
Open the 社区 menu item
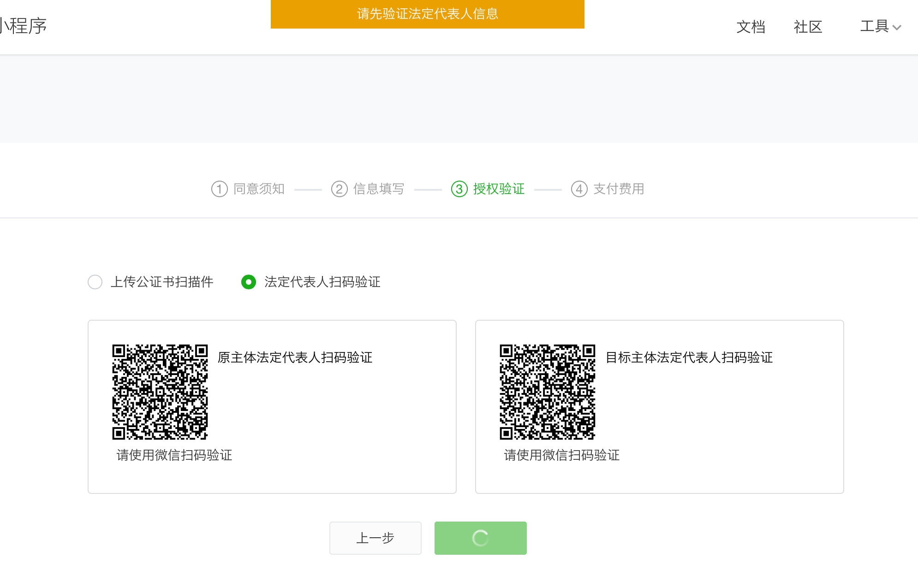tap(808, 27)
